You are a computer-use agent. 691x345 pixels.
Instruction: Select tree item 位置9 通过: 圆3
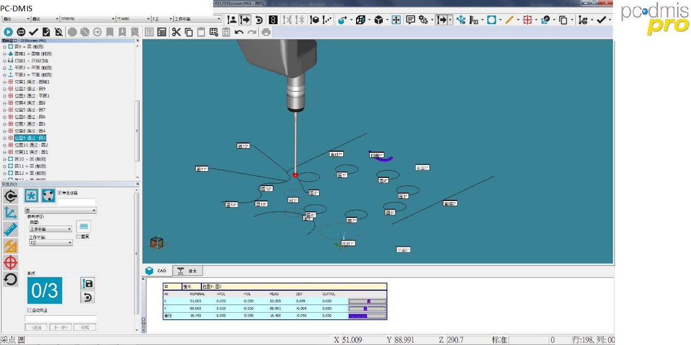tap(30, 138)
